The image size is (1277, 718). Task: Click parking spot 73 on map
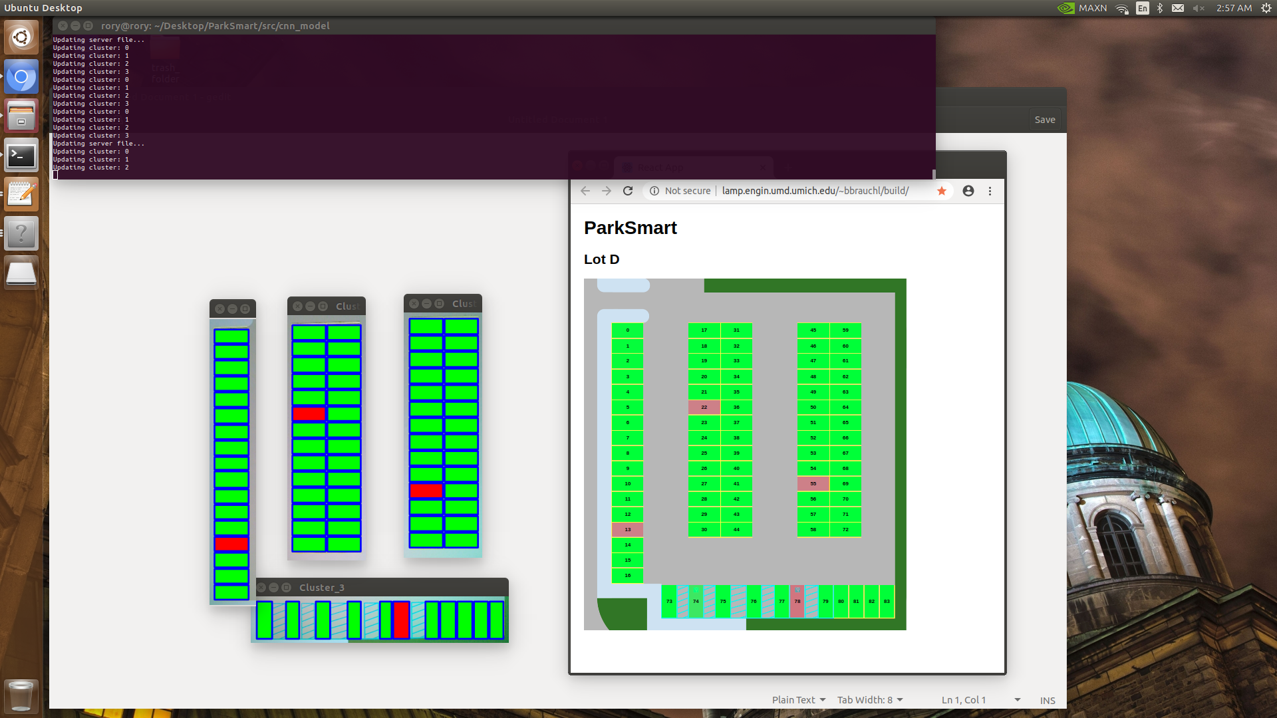(669, 601)
